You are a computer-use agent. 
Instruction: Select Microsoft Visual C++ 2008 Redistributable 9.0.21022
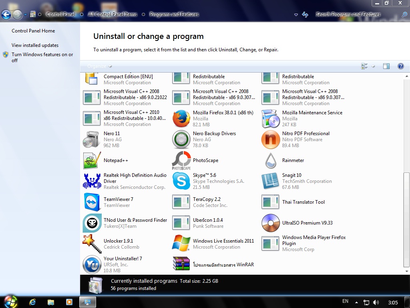(x=125, y=97)
